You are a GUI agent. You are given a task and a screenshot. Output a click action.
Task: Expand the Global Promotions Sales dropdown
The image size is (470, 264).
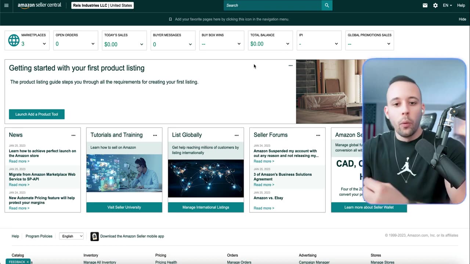tap(388, 44)
